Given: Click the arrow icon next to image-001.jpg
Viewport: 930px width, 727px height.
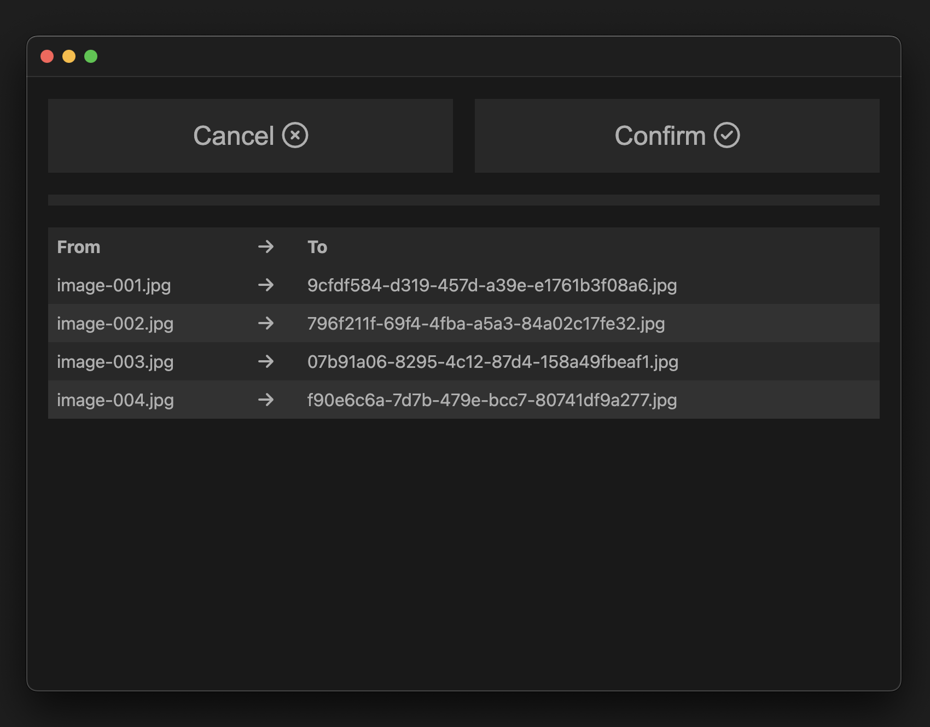Looking at the screenshot, I should pos(266,285).
